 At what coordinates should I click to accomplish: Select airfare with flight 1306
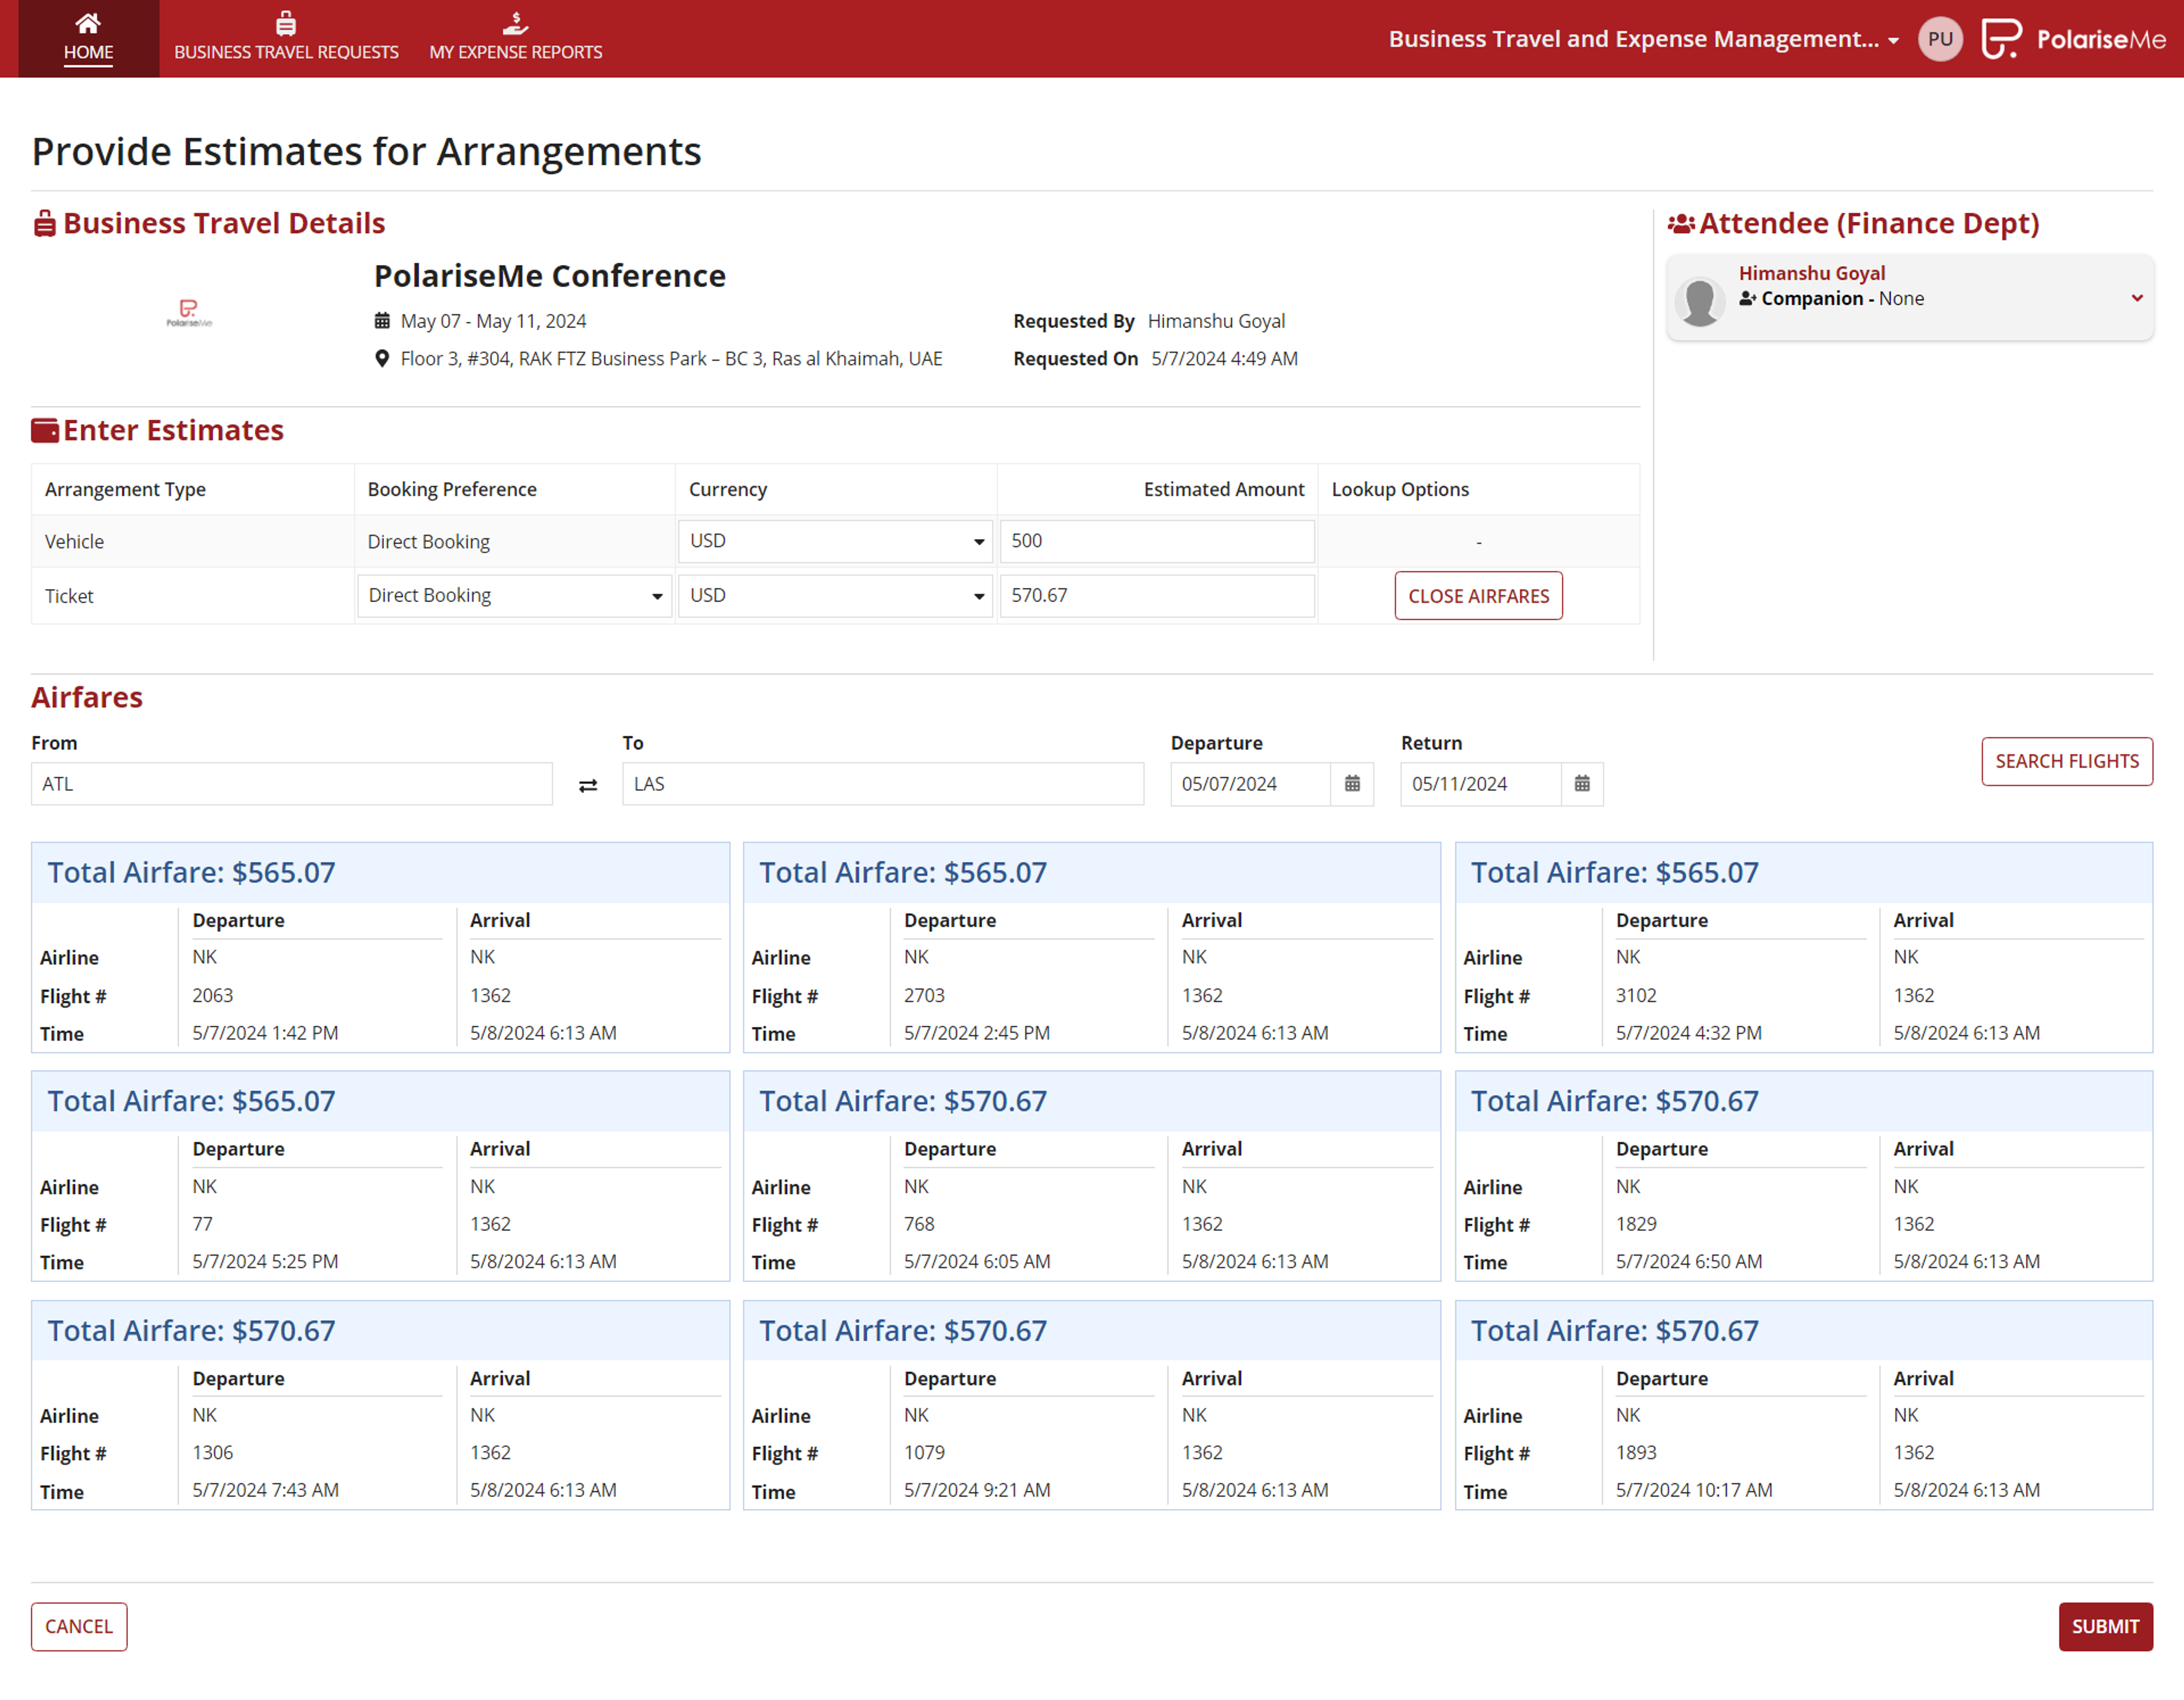[380, 1405]
